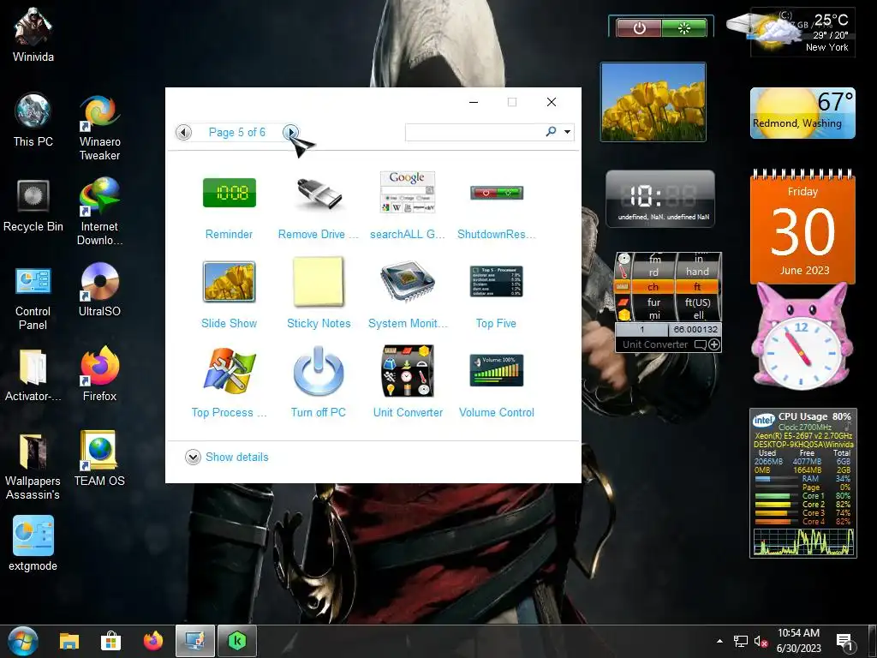877x658 pixels.
Task: Click the Friday 30 calendar gadget
Action: [x=802, y=228]
